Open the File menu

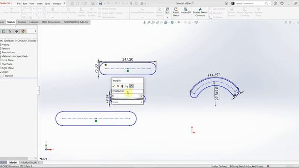coord(19,3)
